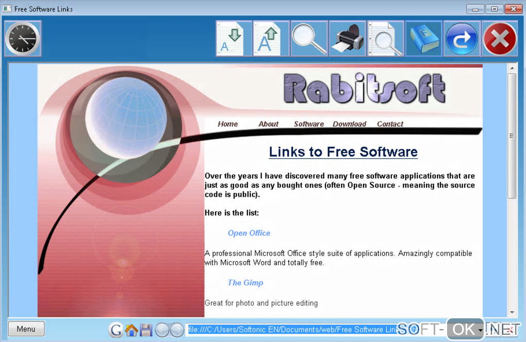Navigate forward with the right round arrow
This screenshot has height=342, width=526.
tap(177, 330)
